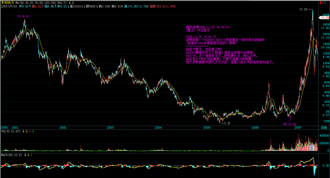The width and height of the screenshot is (330, 178).
Task: Click the yellow arrow next to MACD indicator
Action: (x=28, y=155)
